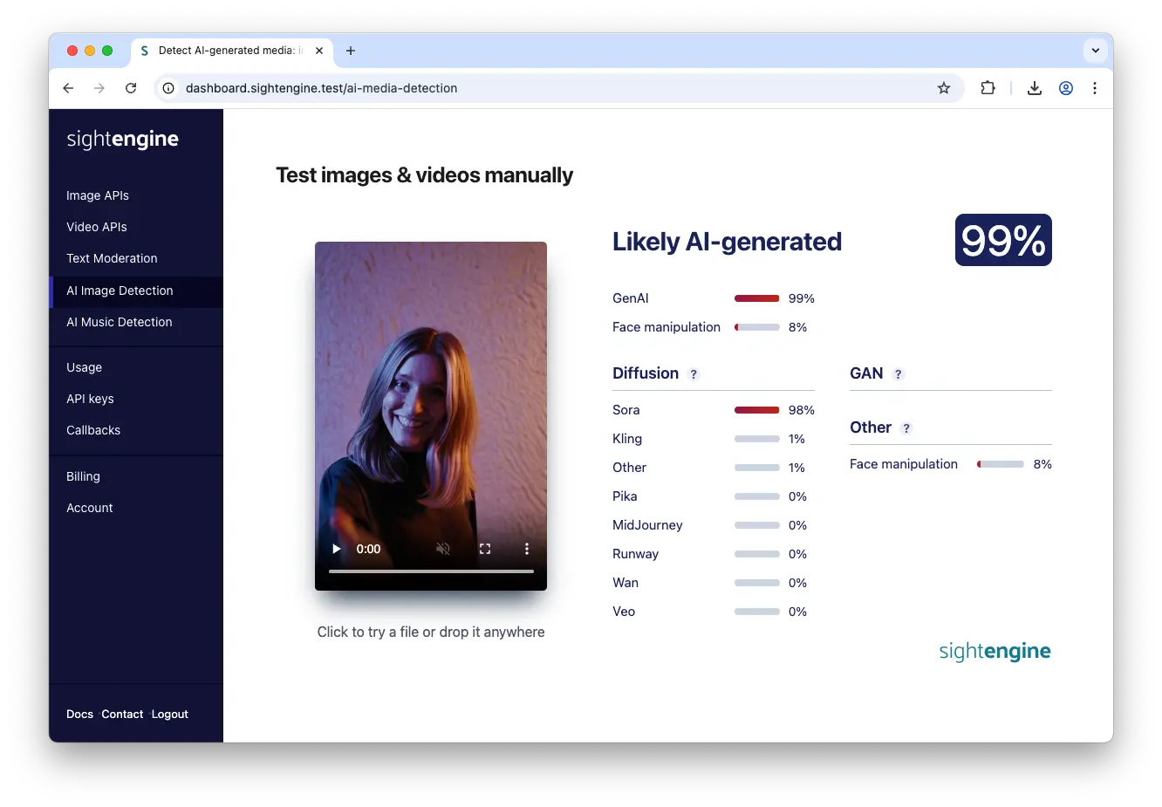The height and width of the screenshot is (807, 1162).
Task: Open the help tooltip beside GAN
Action: (899, 373)
